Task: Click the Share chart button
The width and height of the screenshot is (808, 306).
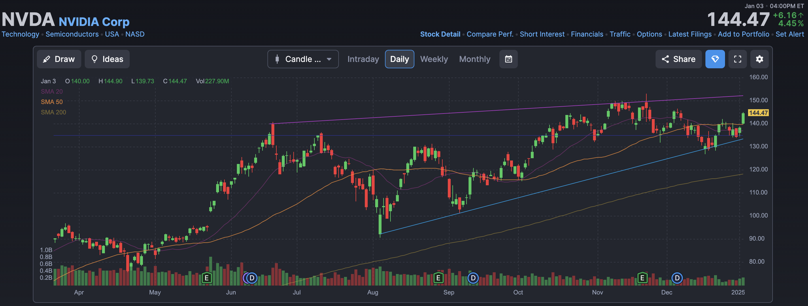Action: [678, 59]
